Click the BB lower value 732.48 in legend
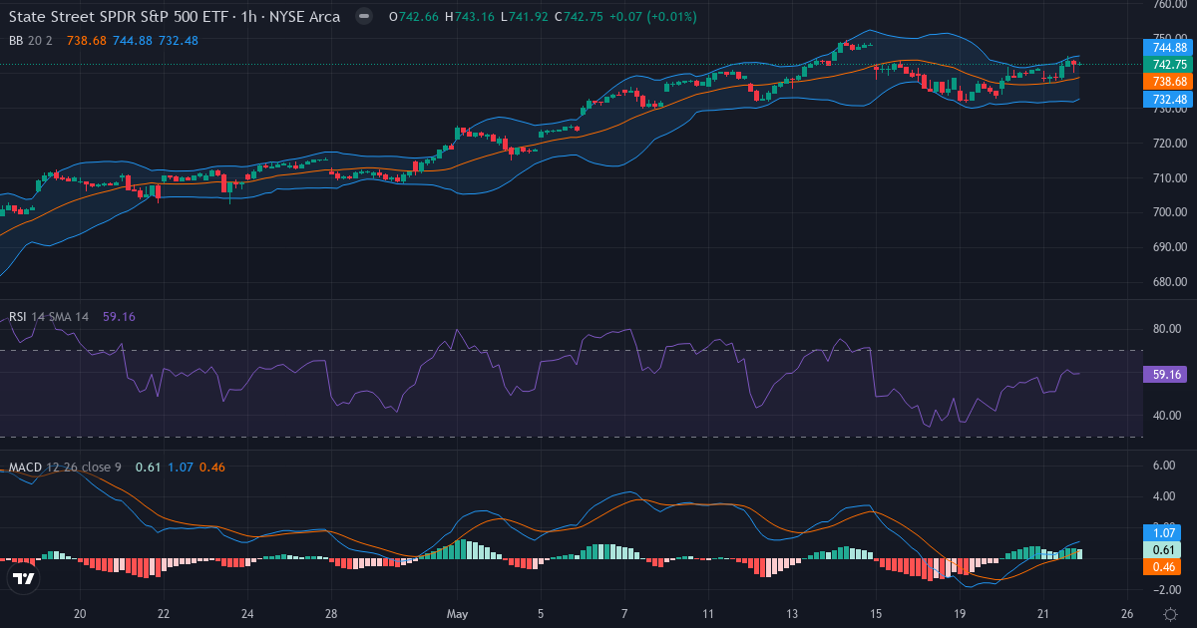1197x628 pixels. click(x=178, y=40)
